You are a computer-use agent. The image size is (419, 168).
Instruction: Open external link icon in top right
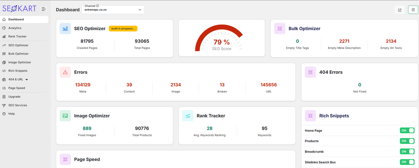pyautogui.click(x=400, y=10)
